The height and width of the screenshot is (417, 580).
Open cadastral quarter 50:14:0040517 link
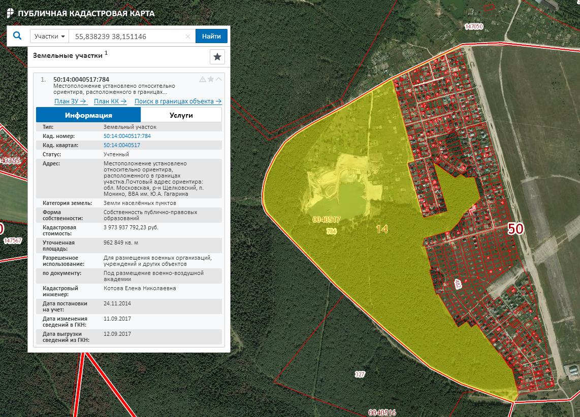tap(122, 145)
